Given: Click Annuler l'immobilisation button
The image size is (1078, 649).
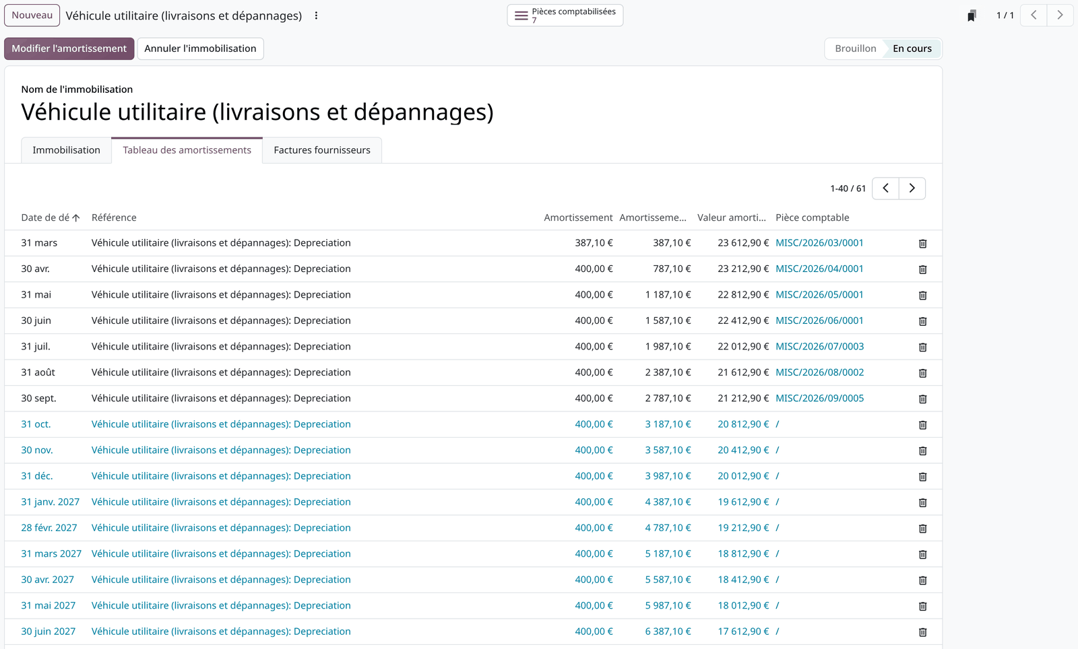Looking at the screenshot, I should pyautogui.click(x=200, y=48).
